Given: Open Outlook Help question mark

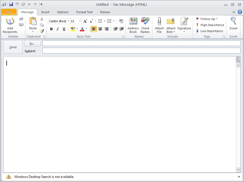Looking at the screenshot, I should pyautogui.click(x=240, y=12).
